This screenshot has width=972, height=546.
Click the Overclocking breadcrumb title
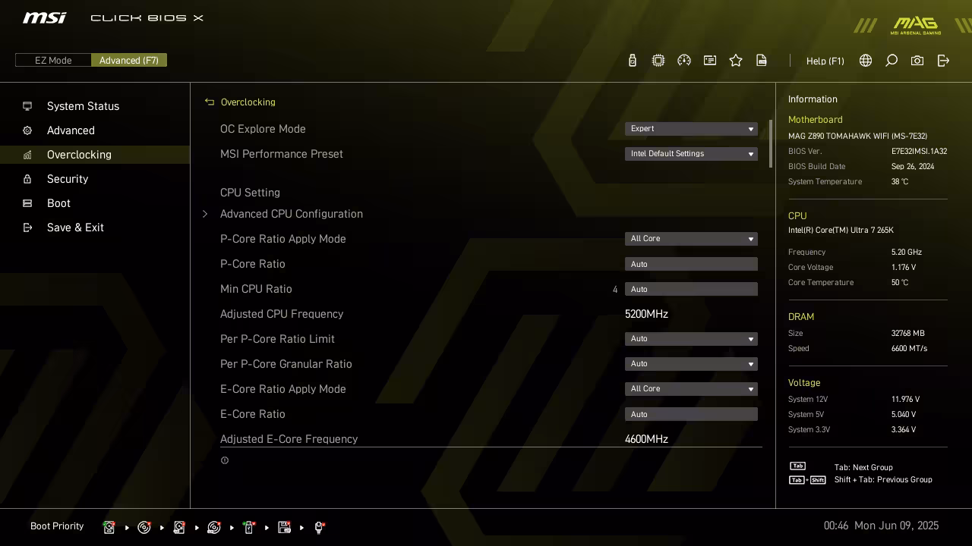[248, 102]
